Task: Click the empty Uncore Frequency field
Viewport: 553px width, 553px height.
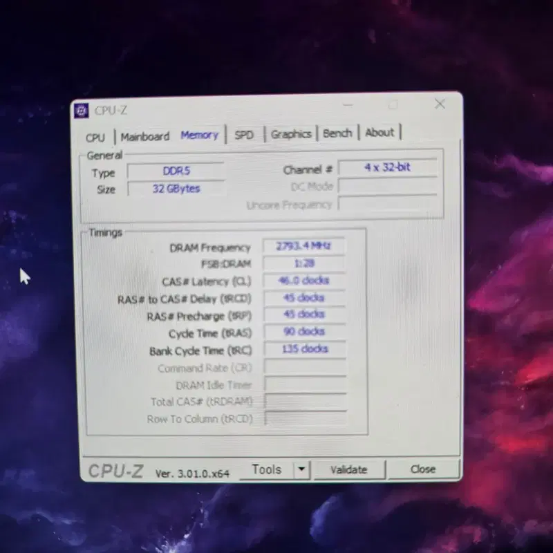Action: [387, 204]
